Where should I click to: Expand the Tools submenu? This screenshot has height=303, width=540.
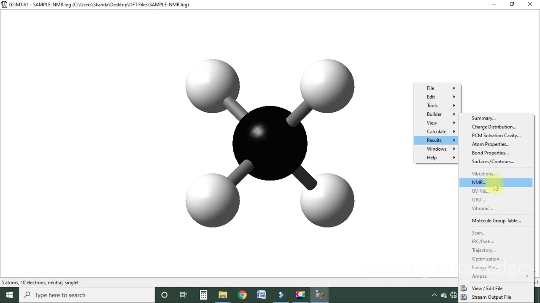click(437, 106)
